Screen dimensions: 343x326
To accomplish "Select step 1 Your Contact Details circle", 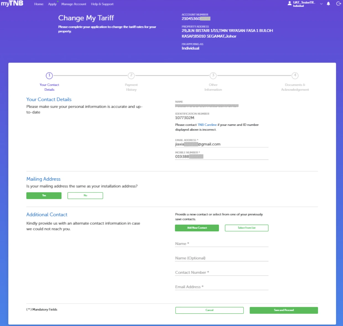I will tap(49, 75).
